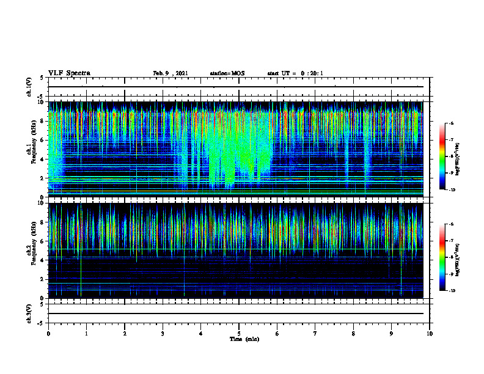Image resolution: width=484 pixels, height=374 pixels.
Task: Click the "4" kHz tick on ch.2 axis
Action: tap(42, 260)
